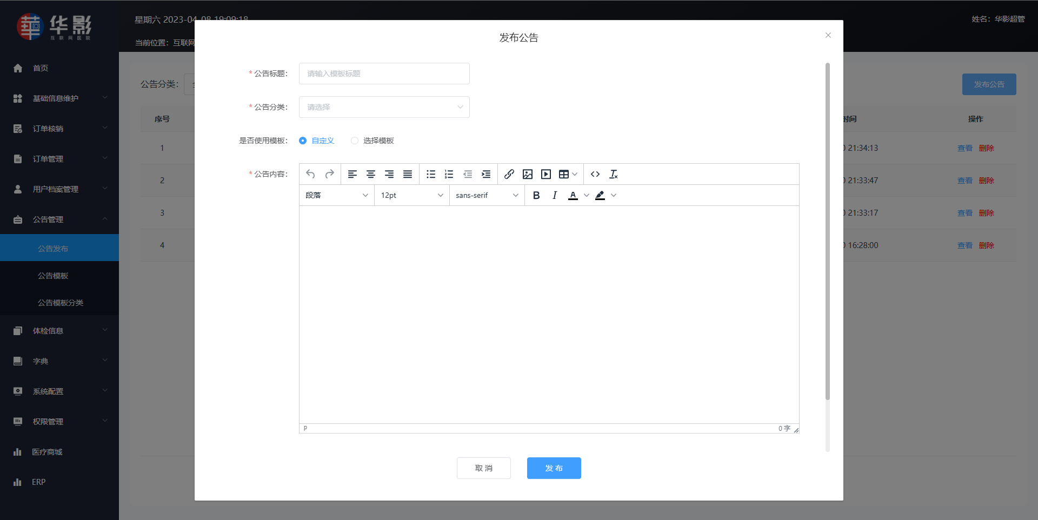Apply the highlight background color

click(600, 195)
